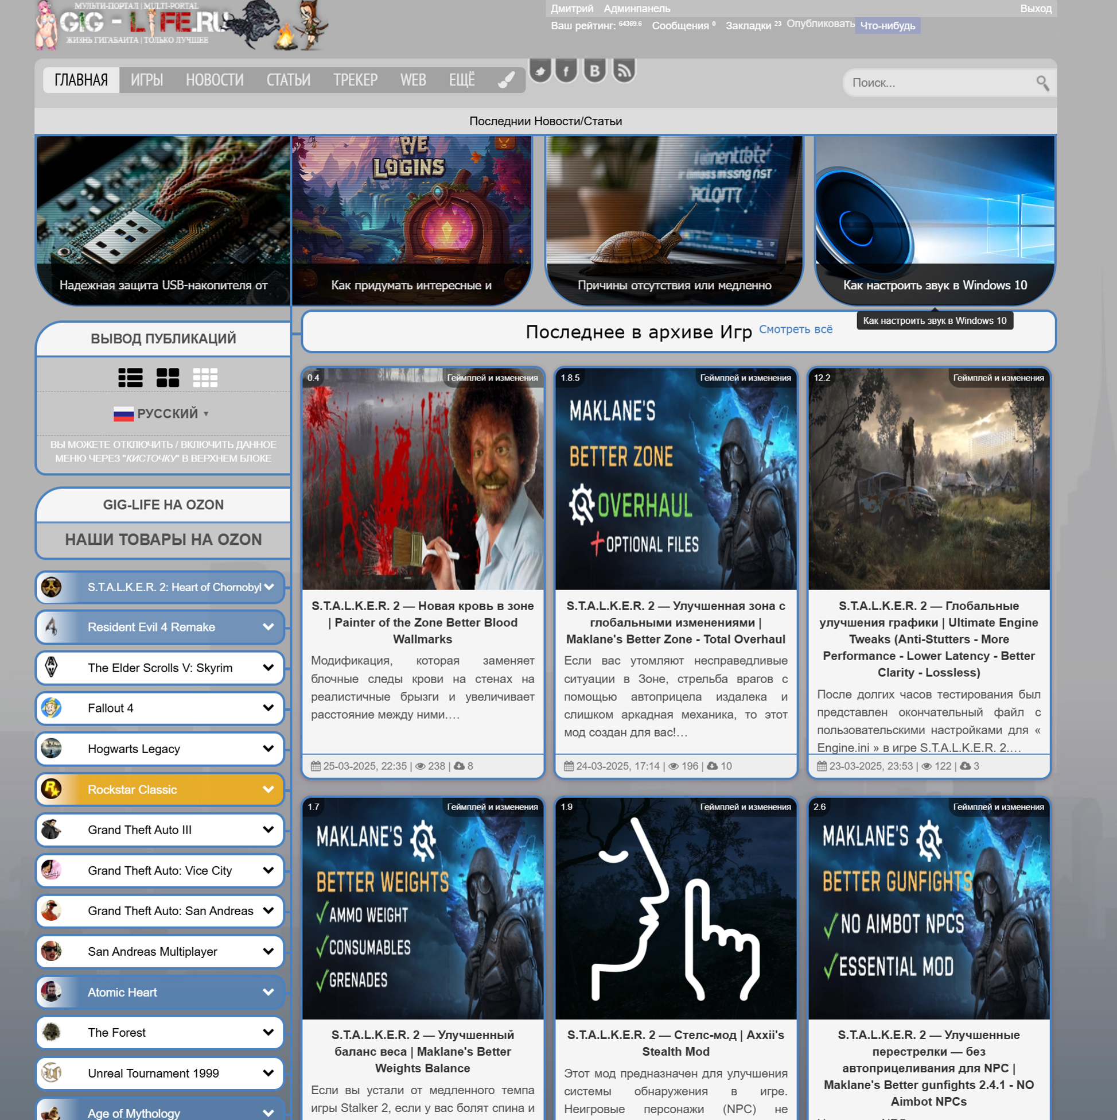The image size is (1117, 1120).
Task: Click the Fallout 4 Vault Boy icon
Action: click(52, 708)
